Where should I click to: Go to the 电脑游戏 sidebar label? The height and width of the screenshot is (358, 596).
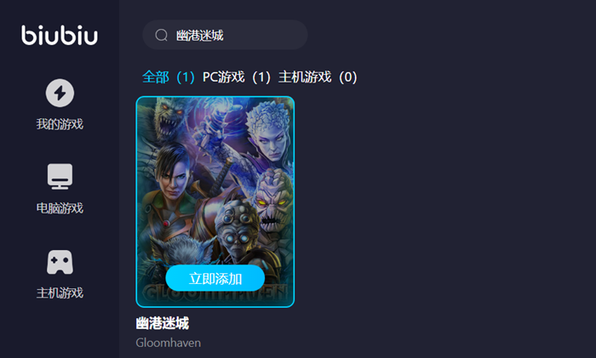pyautogui.click(x=60, y=208)
